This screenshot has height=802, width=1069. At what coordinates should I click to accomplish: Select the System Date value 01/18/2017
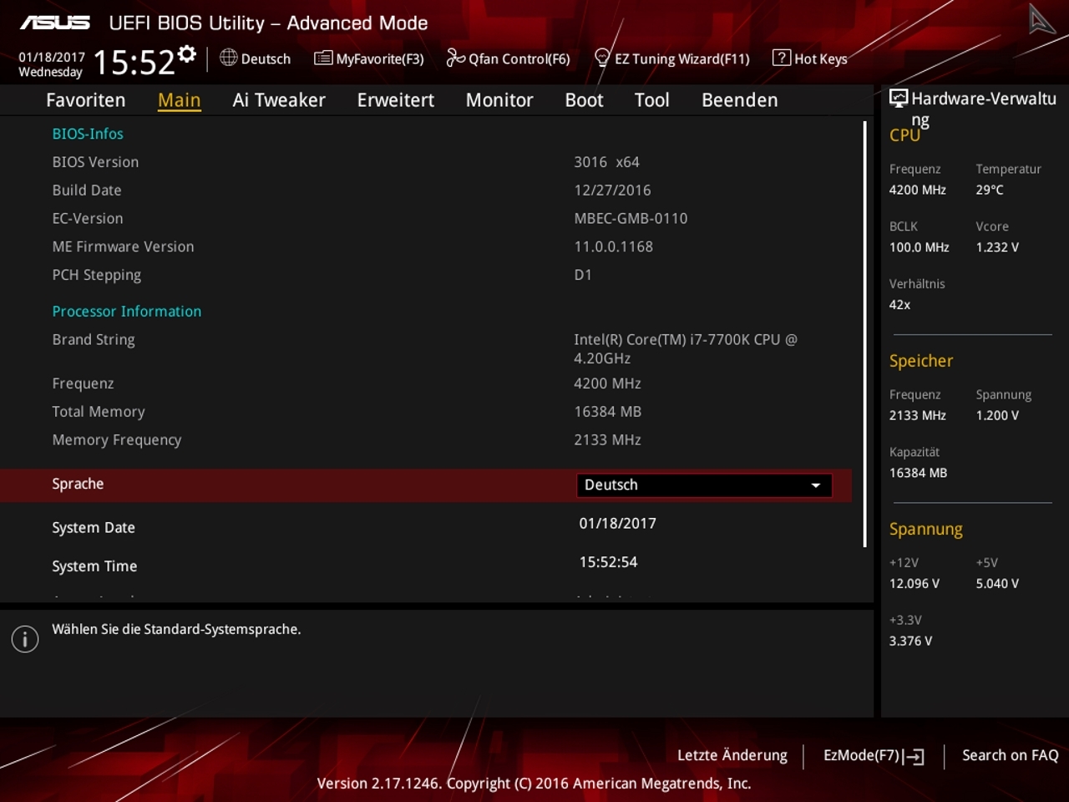point(617,524)
